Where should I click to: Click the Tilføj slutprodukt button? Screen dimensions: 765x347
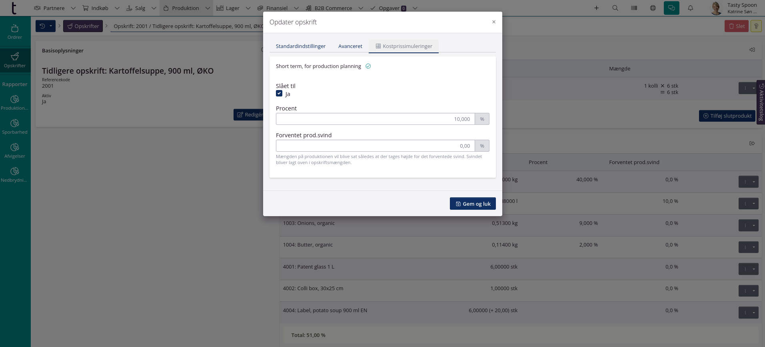pos(727,116)
